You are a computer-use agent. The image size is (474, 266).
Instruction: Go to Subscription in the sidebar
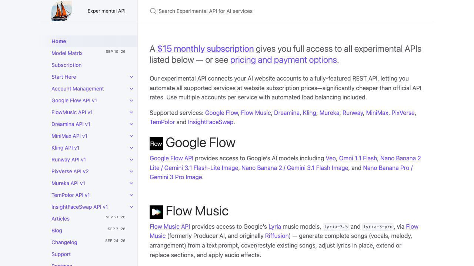(x=67, y=65)
